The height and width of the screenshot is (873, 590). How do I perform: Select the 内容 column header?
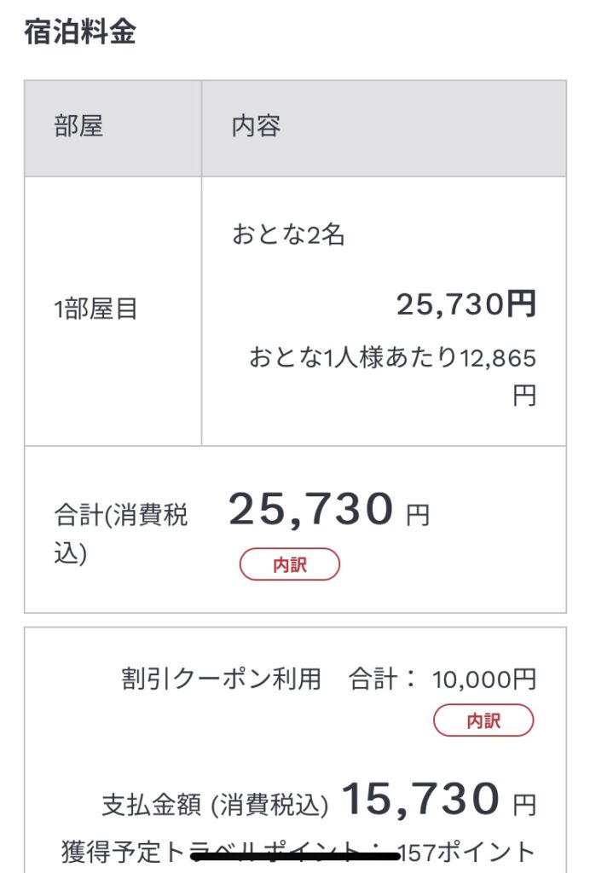point(256,127)
